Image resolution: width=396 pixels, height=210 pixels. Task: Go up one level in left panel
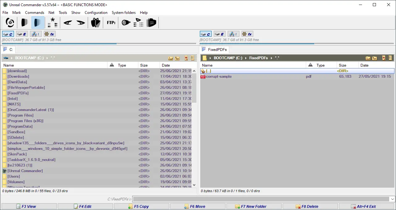coord(177,58)
